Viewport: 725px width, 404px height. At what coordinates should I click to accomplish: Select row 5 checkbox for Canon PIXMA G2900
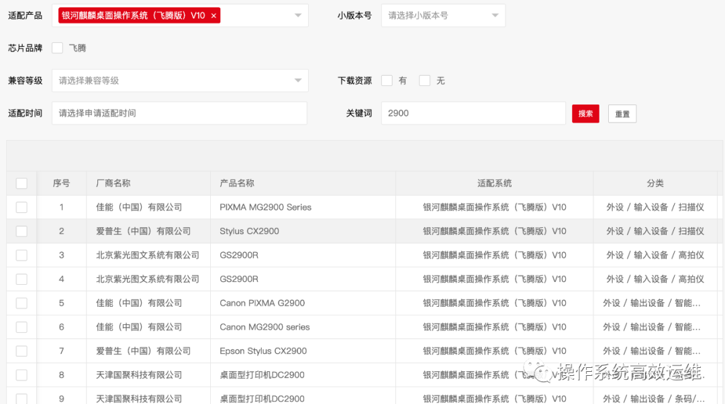pos(21,304)
